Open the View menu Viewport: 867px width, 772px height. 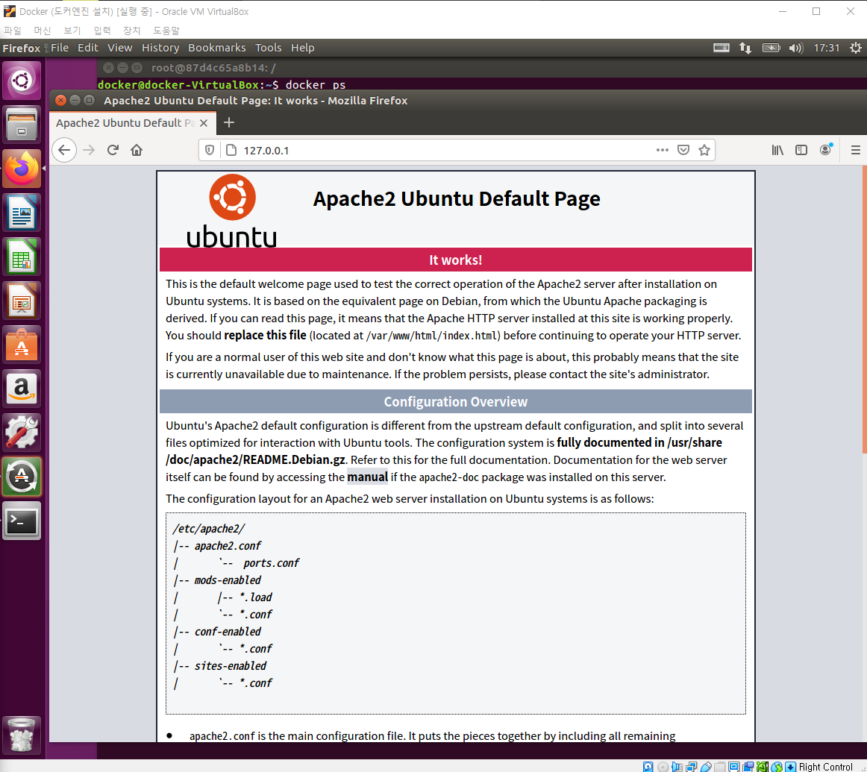point(120,48)
